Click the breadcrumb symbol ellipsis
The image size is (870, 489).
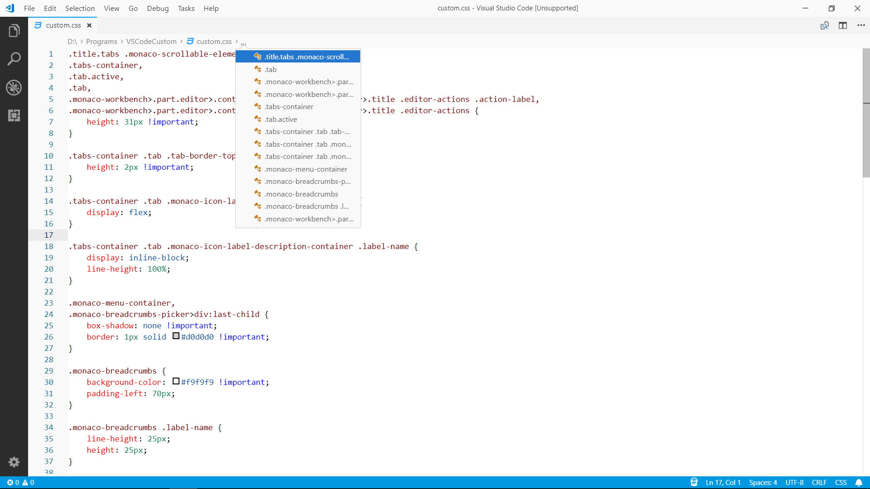tap(243, 43)
